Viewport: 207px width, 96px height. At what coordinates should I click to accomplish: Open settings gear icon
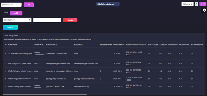pyautogui.click(x=204, y=10)
